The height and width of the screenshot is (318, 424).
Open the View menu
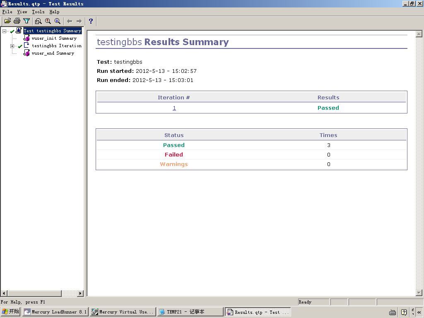pyautogui.click(x=22, y=12)
